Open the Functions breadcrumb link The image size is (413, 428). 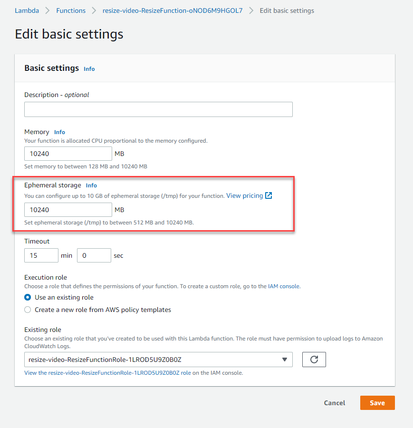70,10
